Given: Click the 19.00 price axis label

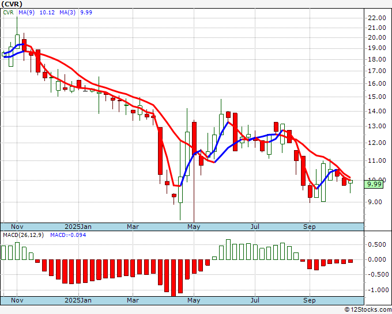Looking at the screenshot, I should [377, 48].
